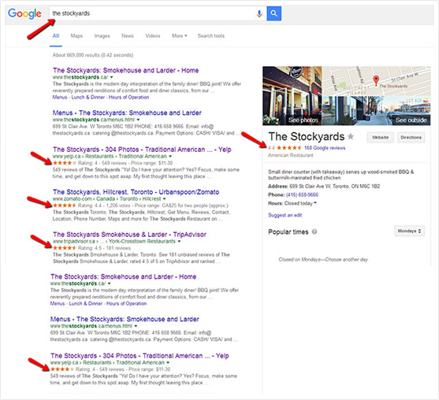The height and width of the screenshot is (400, 439).
Task: Click the red map pin marker
Action: [x=376, y=80]
